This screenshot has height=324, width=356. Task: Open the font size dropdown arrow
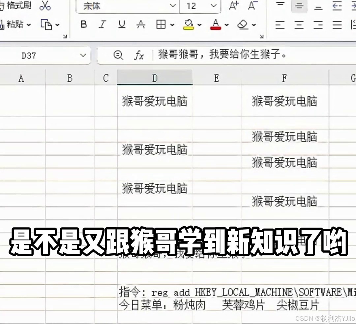[214, 6]
